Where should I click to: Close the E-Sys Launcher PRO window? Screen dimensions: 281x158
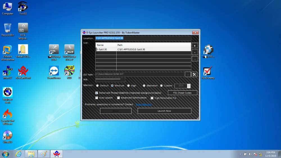click(x=195, y=33)
